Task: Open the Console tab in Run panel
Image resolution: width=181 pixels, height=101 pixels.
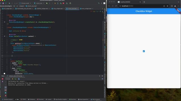Action: [8, 79]
